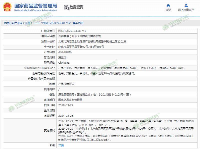
Task: Click the model value Christina
Action: (64, 63)
